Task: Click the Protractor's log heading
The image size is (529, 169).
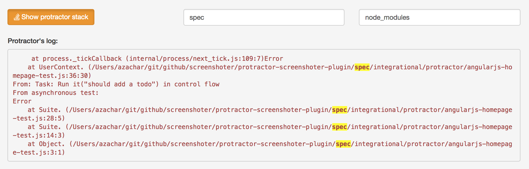Action: point(33,41)
